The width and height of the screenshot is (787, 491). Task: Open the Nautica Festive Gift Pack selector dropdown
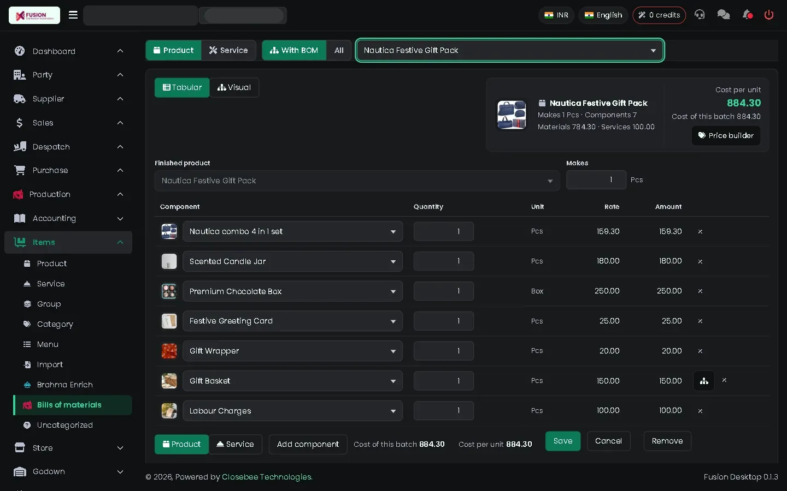click(510, 50)
